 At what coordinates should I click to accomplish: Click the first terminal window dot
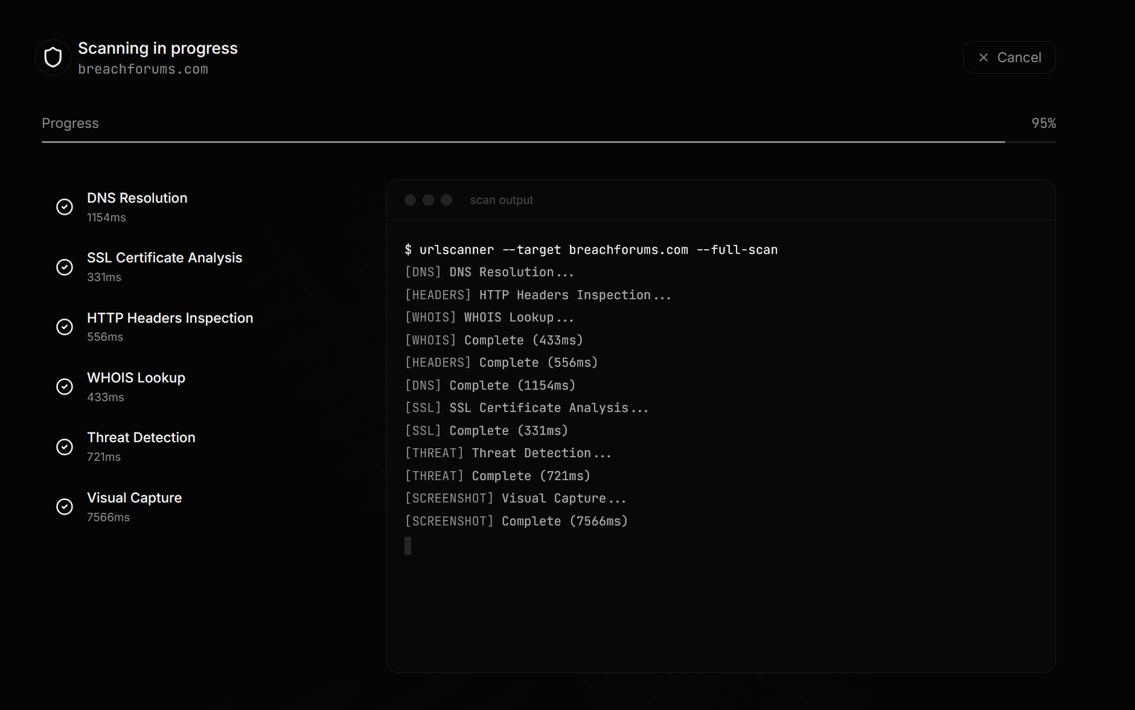click(411, 200)
